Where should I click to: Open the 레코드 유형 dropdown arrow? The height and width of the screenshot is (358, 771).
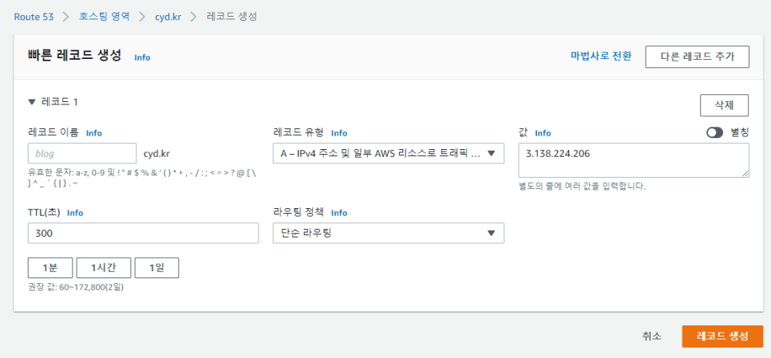click(491, 153)
